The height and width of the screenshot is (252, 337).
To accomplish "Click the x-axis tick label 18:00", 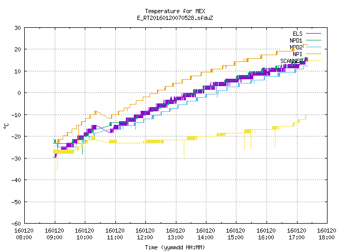I will (x=327, y=237).
